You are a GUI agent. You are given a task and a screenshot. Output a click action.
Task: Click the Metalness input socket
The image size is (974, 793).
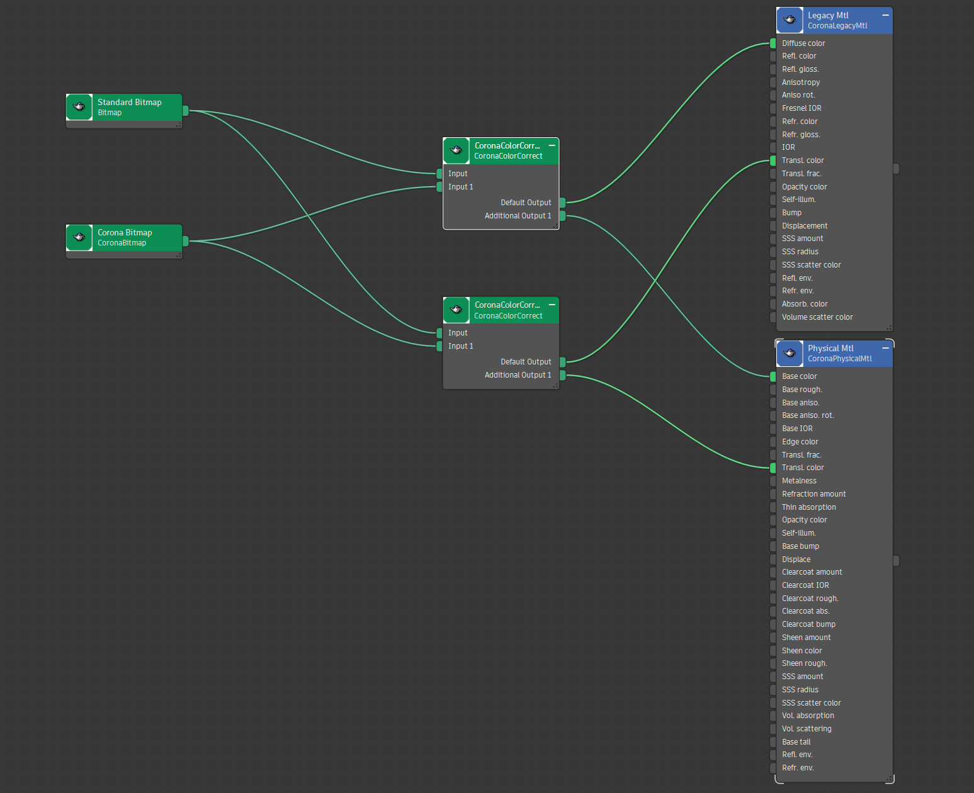[773, 481]
